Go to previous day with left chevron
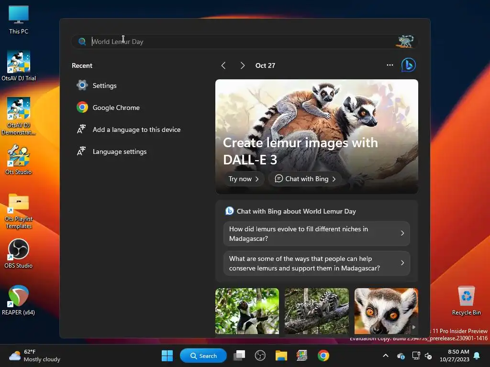This screenshot has width=490, height=367. coord(223,65)
